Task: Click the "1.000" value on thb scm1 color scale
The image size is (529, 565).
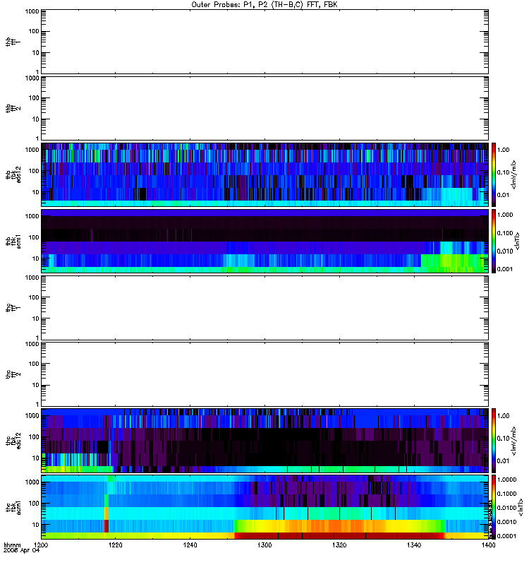Action: pyautogui.click(x=505, y=215)
